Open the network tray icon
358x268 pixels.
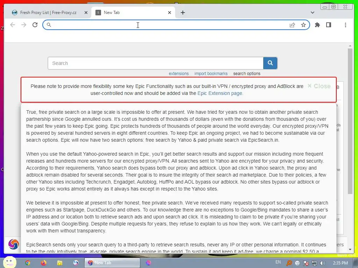[x=314, y=263]
